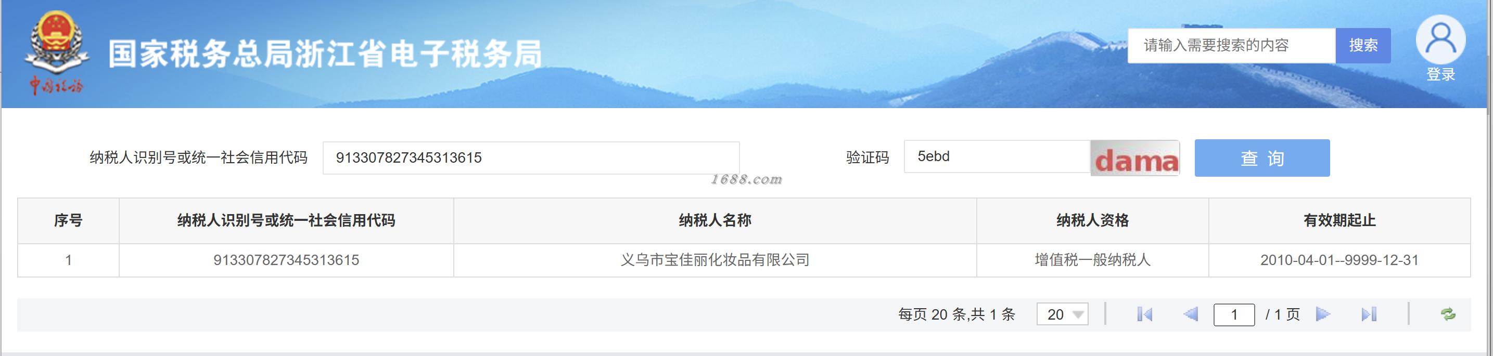Go to next page arrow icon

tap(1323, 314)
